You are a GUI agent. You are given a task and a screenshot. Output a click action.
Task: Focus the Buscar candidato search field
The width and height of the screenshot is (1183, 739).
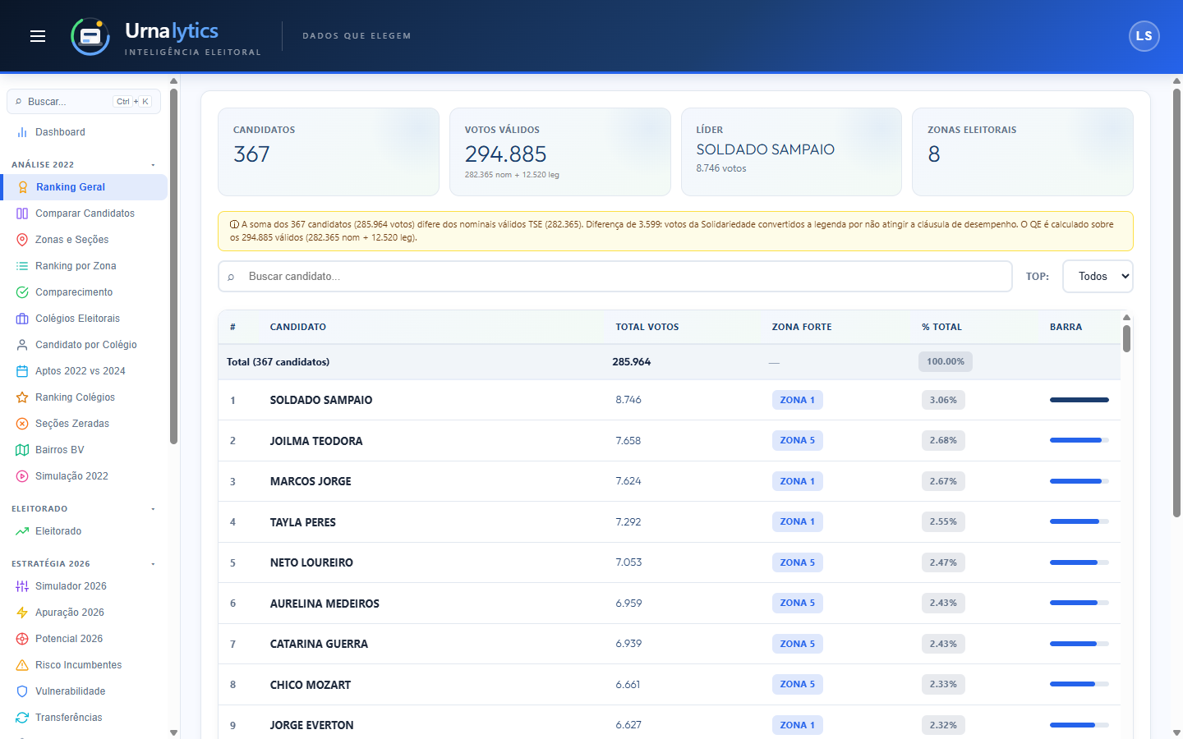click(615, 277)
